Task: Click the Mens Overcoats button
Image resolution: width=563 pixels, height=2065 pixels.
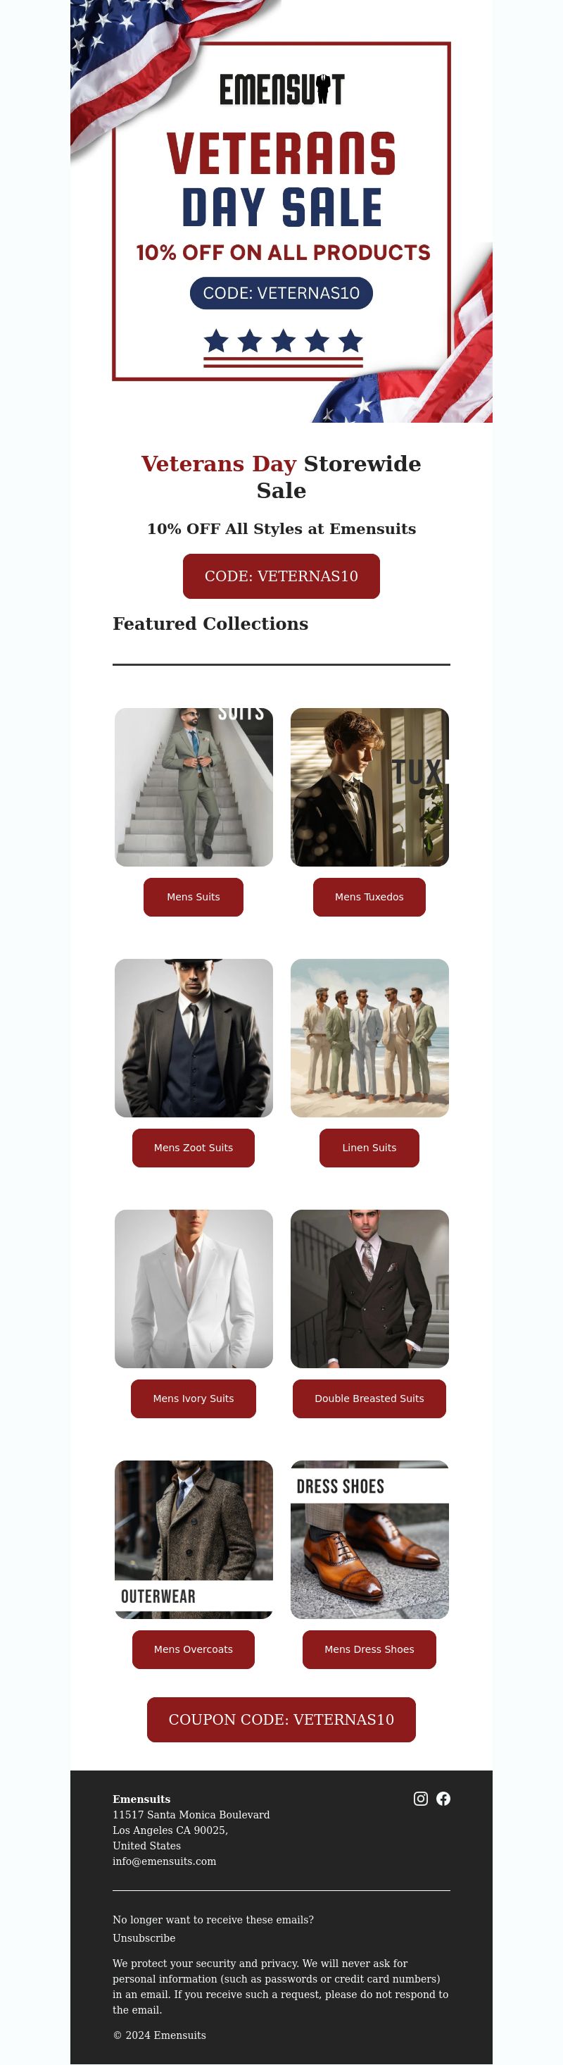Action: coord(193,1650)
